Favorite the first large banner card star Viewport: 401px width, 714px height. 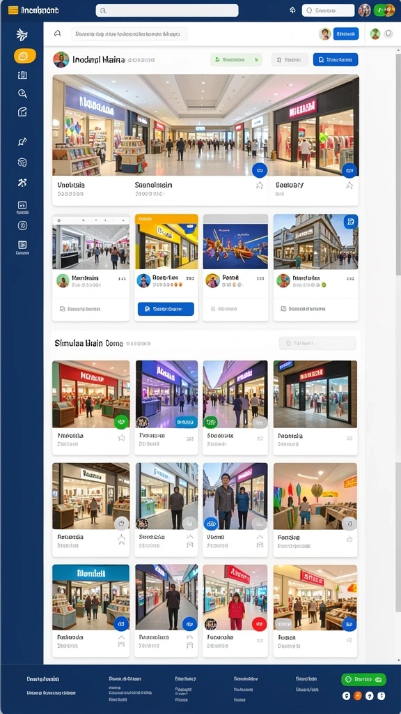(x=260, y=185)
